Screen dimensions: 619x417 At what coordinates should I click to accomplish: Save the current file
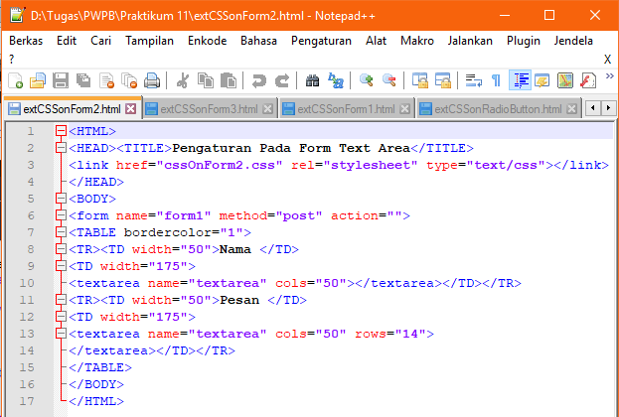pyautogui.click(x=61, y=80)
